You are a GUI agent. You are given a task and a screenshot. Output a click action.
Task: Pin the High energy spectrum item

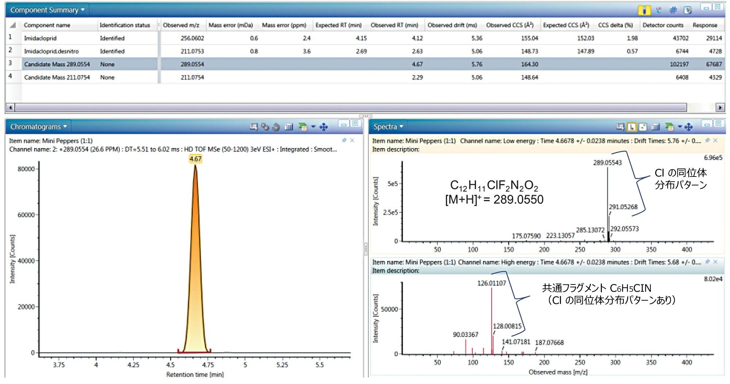(707, 262)
